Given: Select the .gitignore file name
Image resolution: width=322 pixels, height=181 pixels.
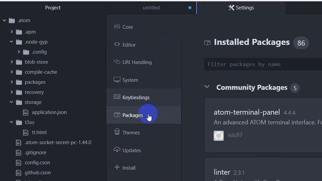Looking at the screenshot, I should pyautogui.click(x=35, y=152).
